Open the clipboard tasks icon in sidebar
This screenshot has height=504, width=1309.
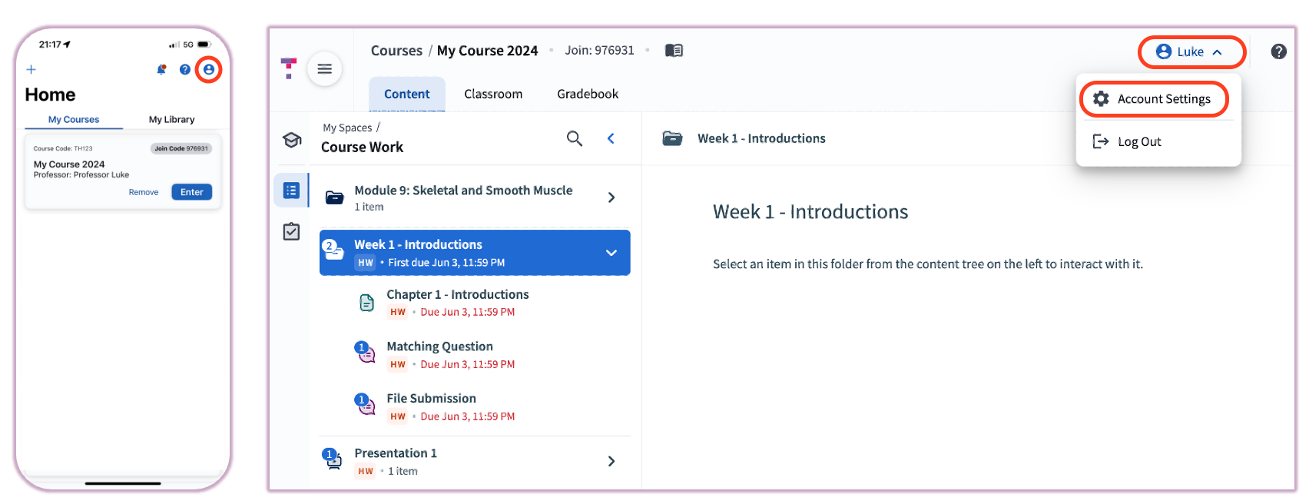pyautogui.click(x=291, y=231)
